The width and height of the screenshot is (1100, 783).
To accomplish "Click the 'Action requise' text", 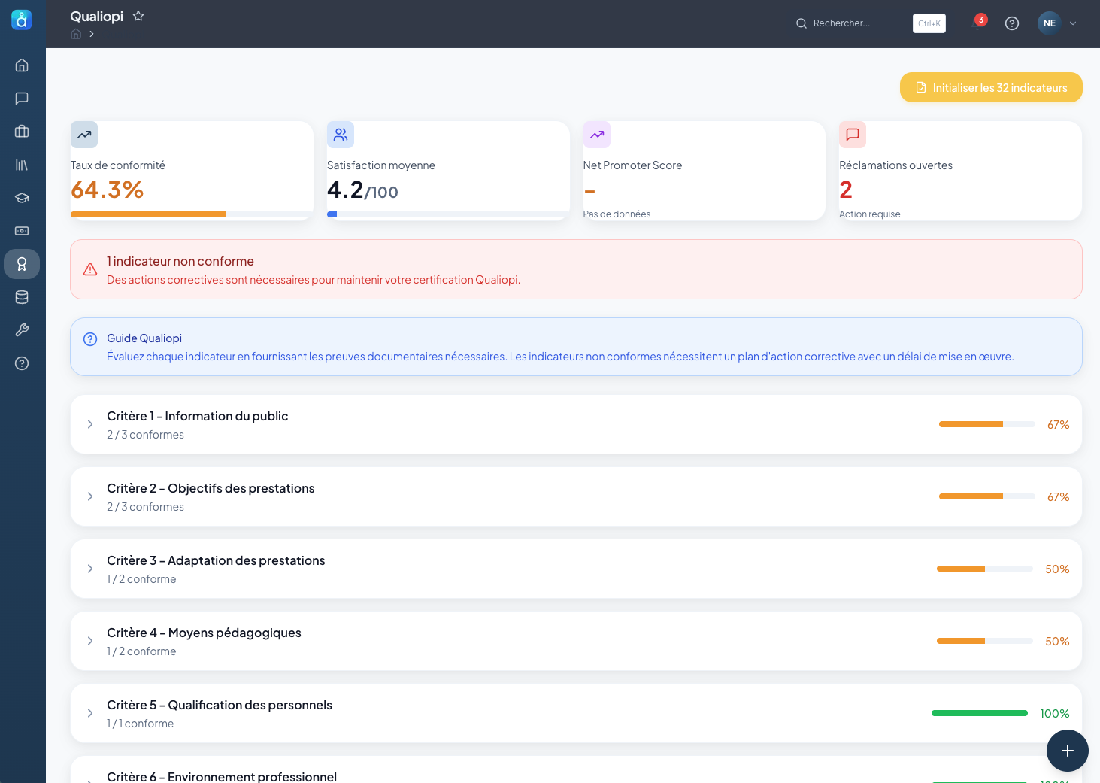I will (x=869, y=214).
